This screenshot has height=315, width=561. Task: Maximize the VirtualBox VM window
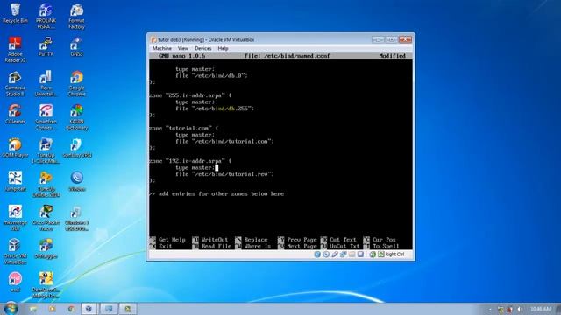[391, 39]
